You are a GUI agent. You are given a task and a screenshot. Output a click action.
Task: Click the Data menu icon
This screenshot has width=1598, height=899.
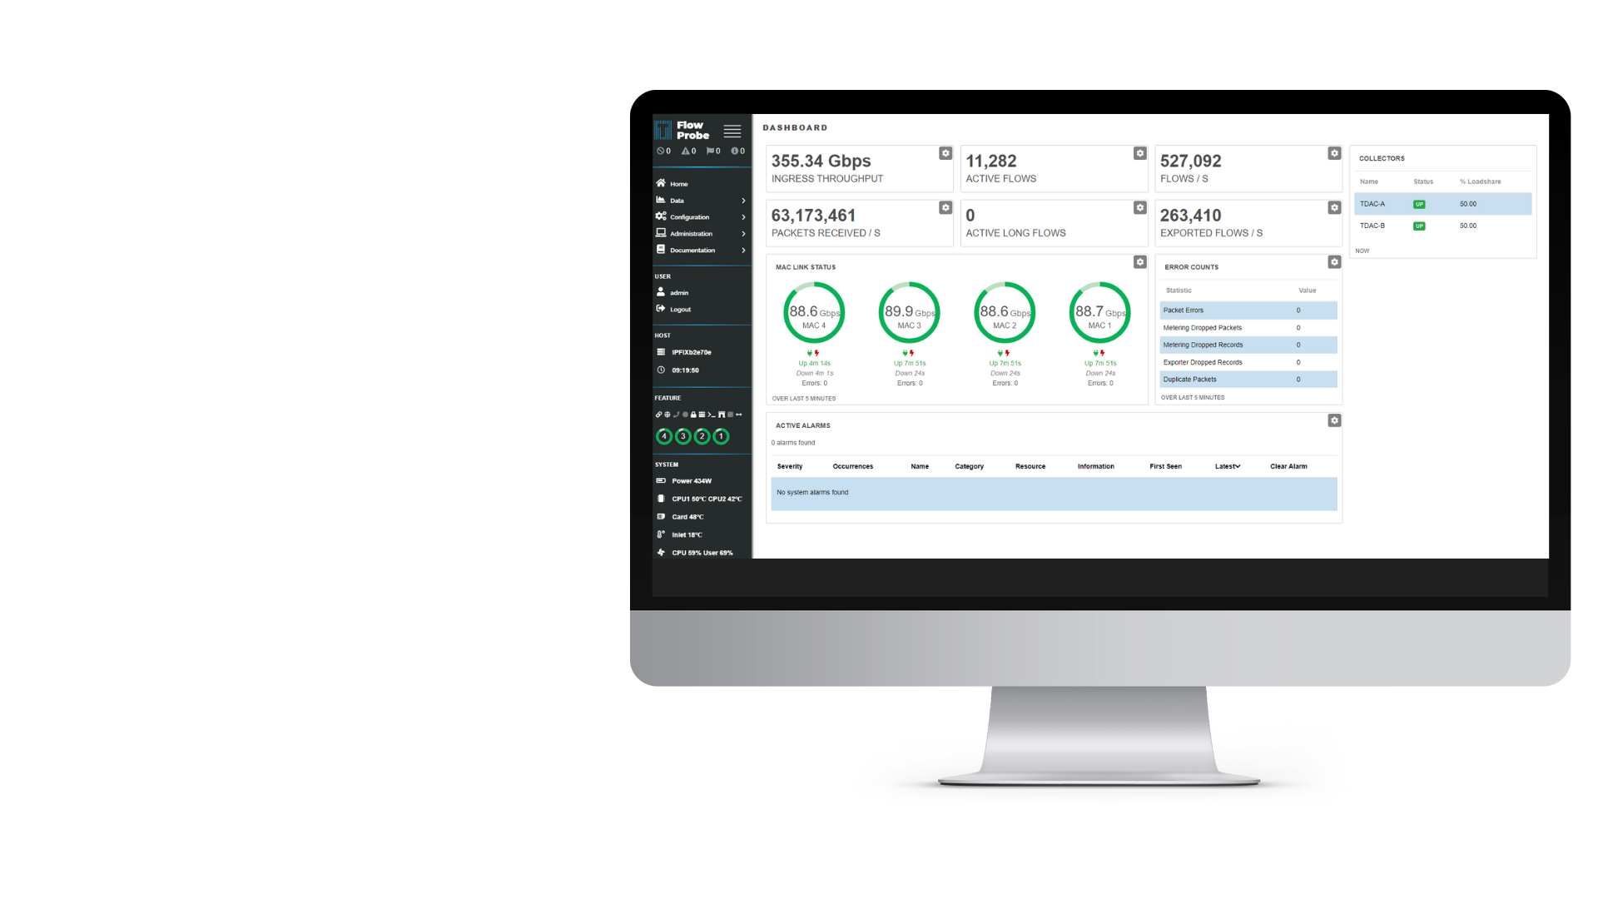pyautogui.click(x=661, y=200)
